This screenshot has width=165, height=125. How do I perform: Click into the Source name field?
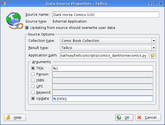click(x=106, y=15)
